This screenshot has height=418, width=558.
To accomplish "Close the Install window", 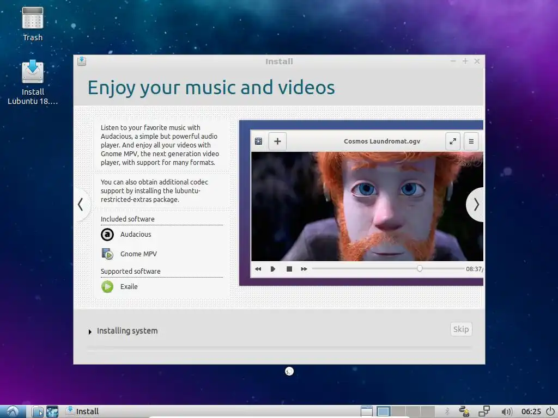I will click(x=477, y=61).
